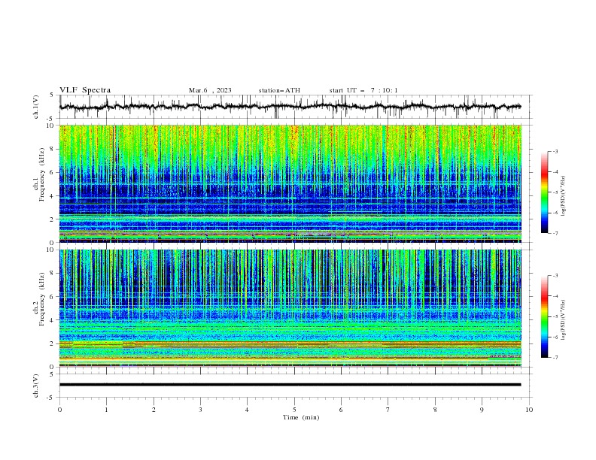Click the ch.2 color bar "log(PSD)(V²/Hz)" label
Viewport: 596px width, 460px height.
564,319
